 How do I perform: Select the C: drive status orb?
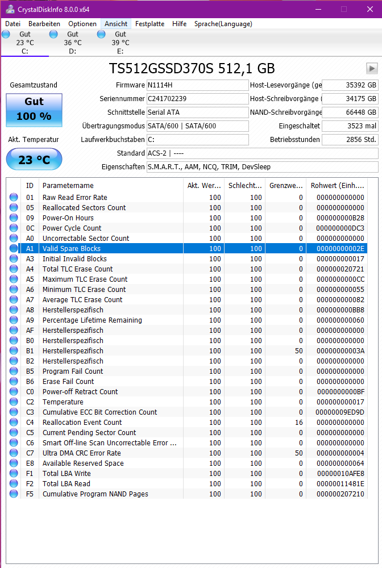click(x=6, y=34)
